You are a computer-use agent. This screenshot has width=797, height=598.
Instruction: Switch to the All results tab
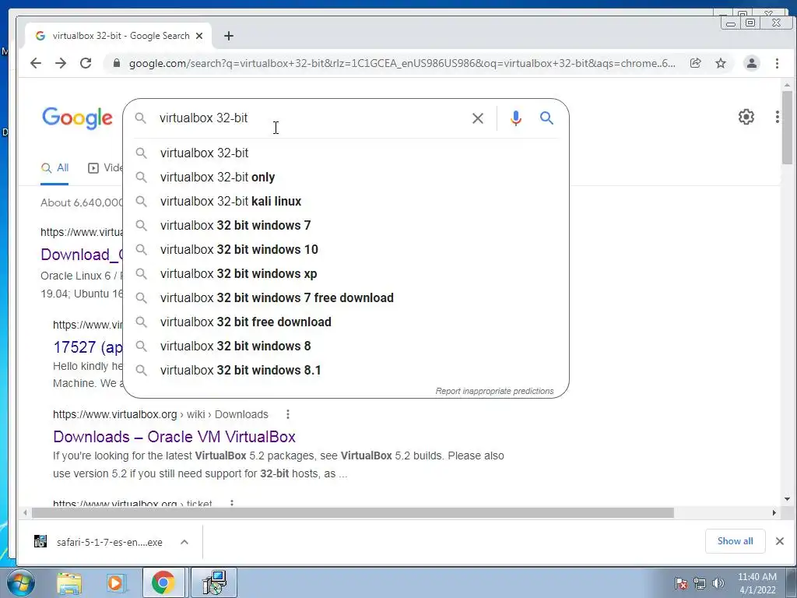coord(55,168)
